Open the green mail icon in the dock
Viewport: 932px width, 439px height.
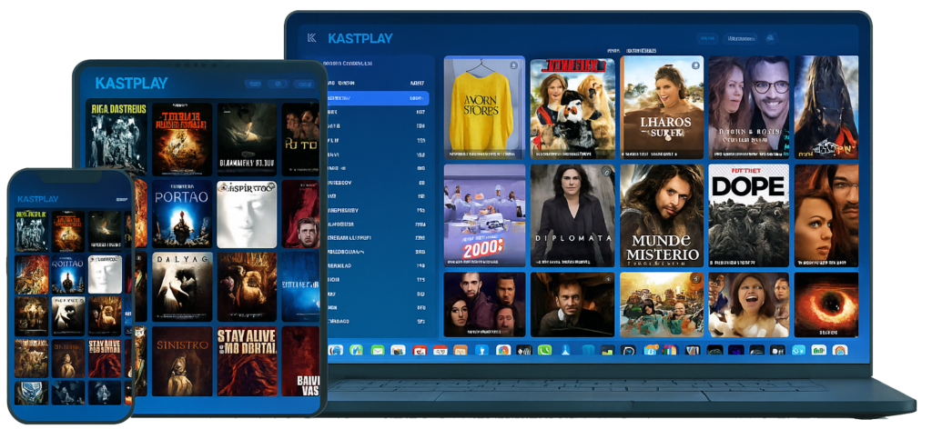[378, 350]
